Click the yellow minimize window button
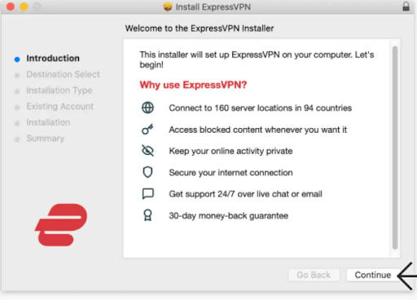417x300 pixels. (x=24, y=7)
